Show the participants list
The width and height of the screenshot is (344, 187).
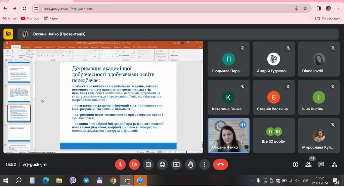308,164
